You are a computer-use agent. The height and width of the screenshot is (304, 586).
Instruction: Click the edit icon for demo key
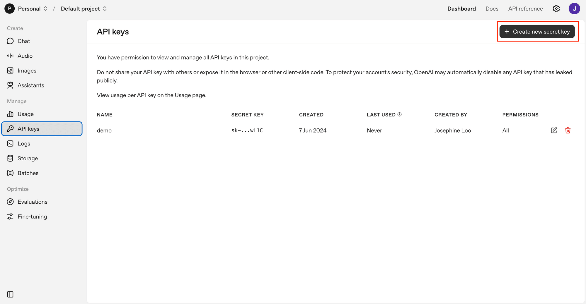pyautogui.click(x=554, y=130)
